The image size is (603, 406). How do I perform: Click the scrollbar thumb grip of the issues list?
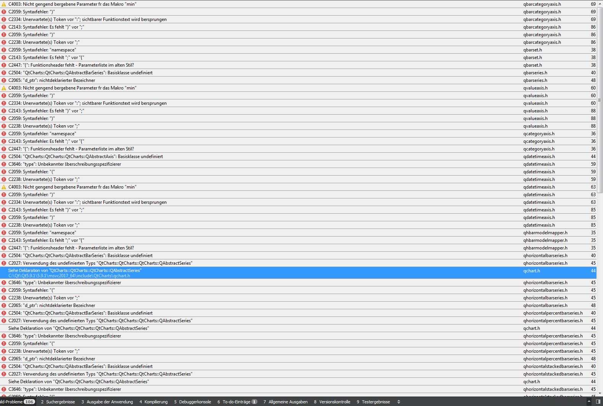click(x=600, y=100)
